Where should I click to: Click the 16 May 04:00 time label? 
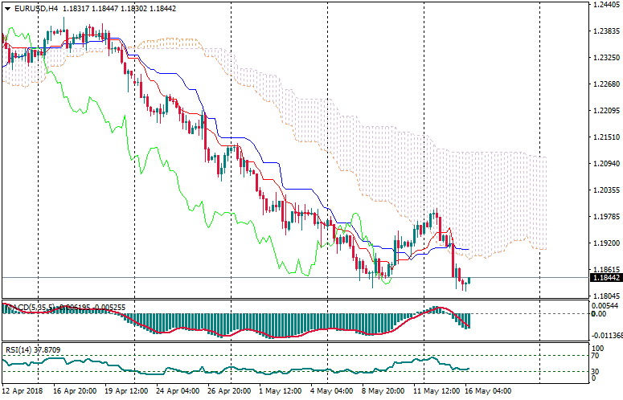(488, 391)
